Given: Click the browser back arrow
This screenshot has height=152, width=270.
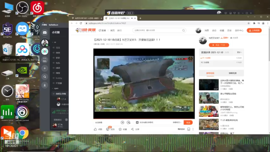Looking at the screenshot, I should point(72,23).
